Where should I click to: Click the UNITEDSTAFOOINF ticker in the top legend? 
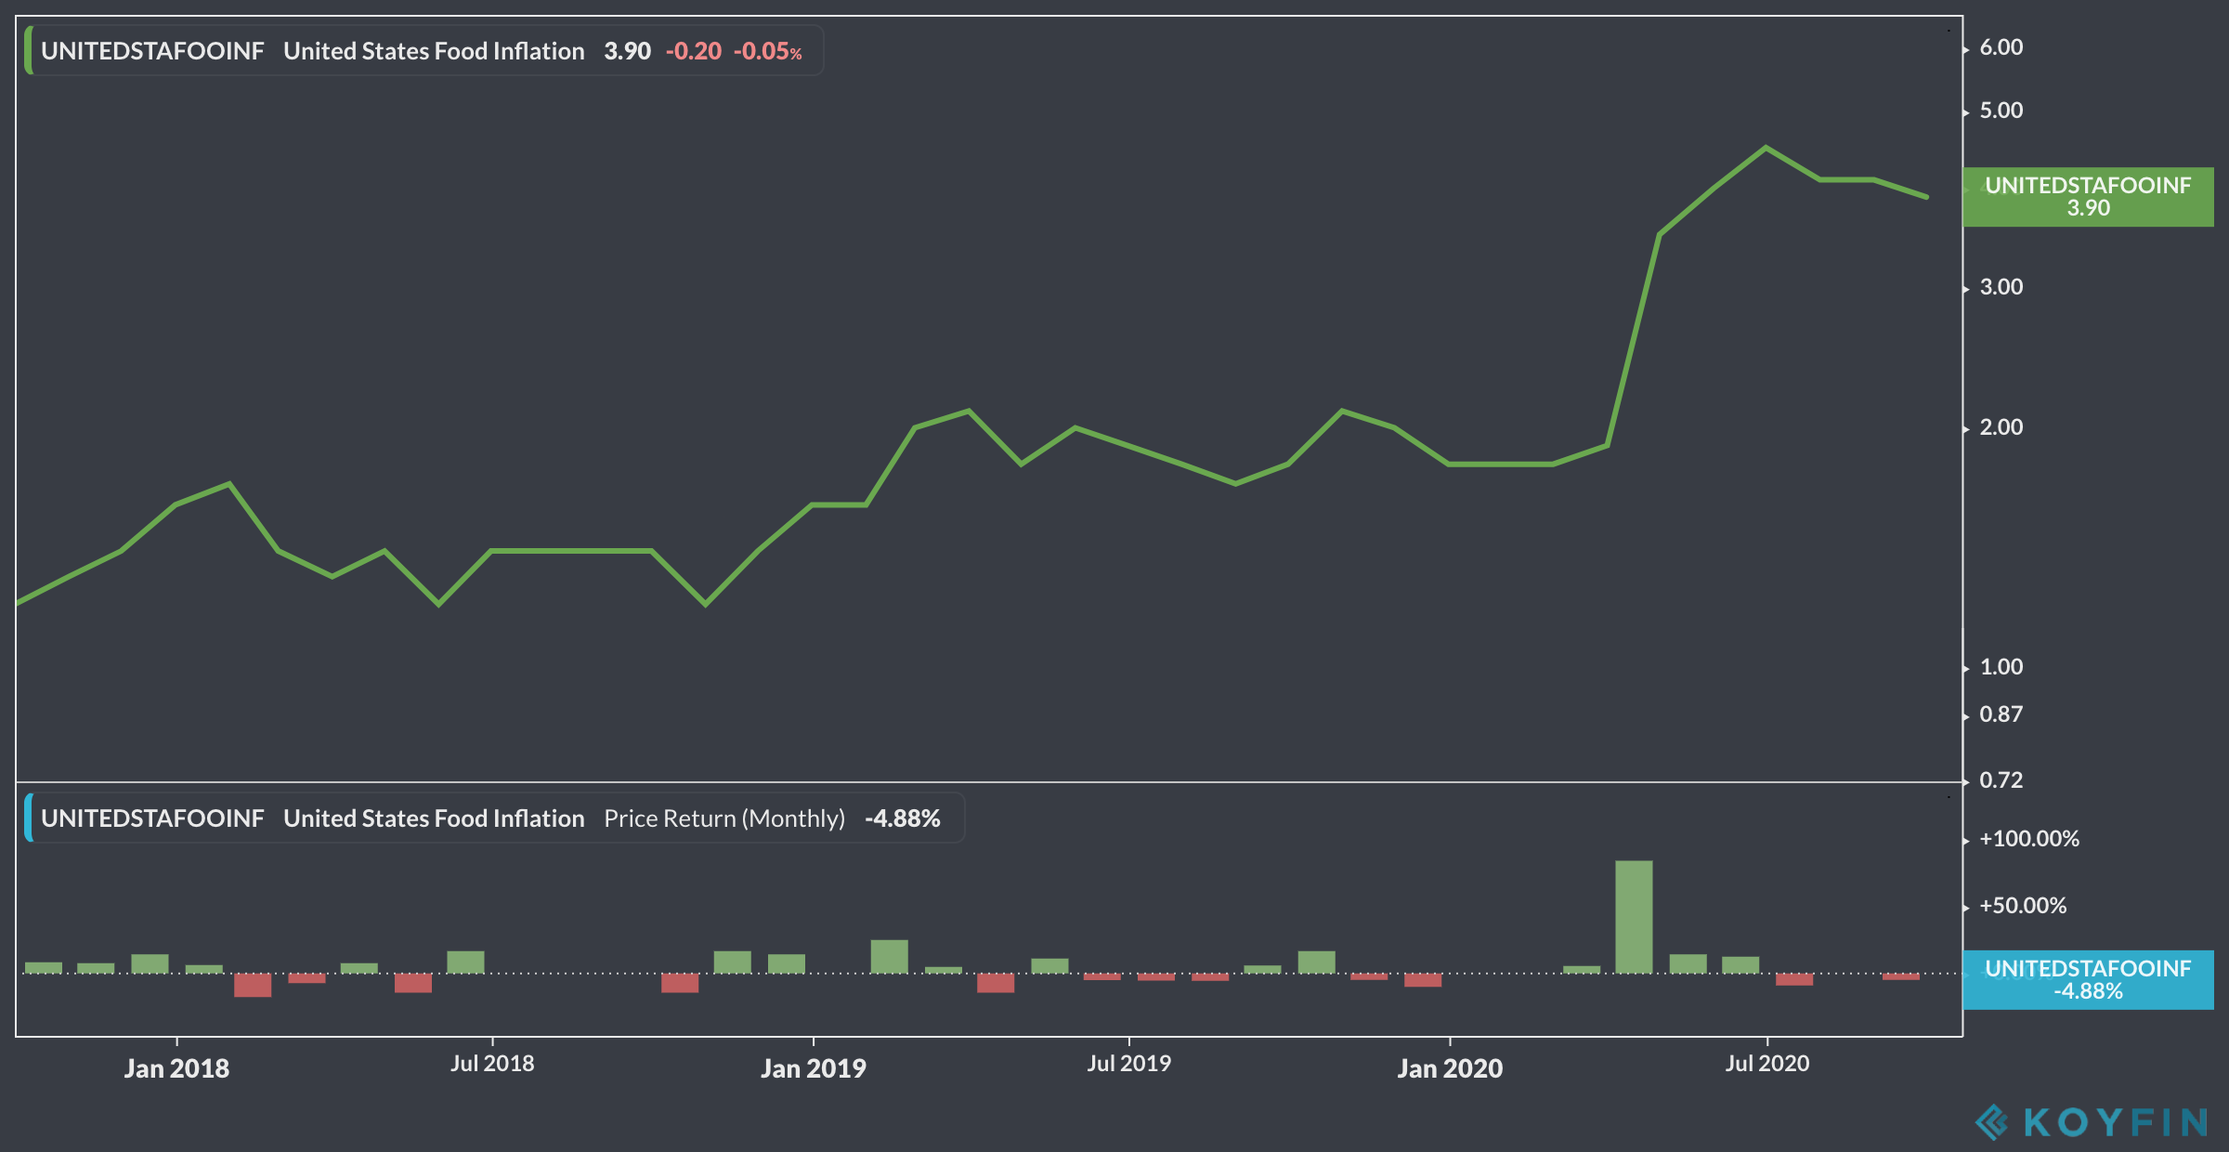pos(152,51)
